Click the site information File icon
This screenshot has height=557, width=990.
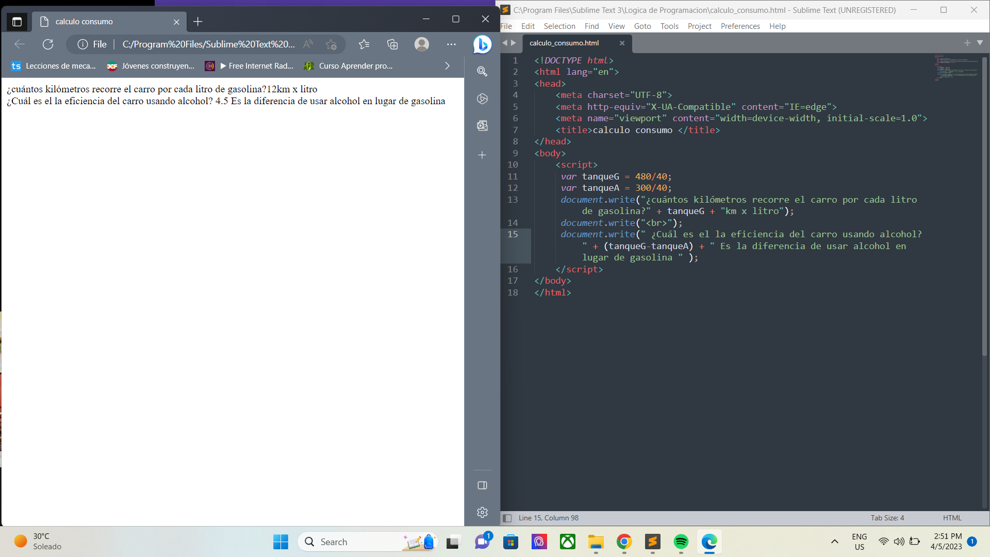[92, 44]
